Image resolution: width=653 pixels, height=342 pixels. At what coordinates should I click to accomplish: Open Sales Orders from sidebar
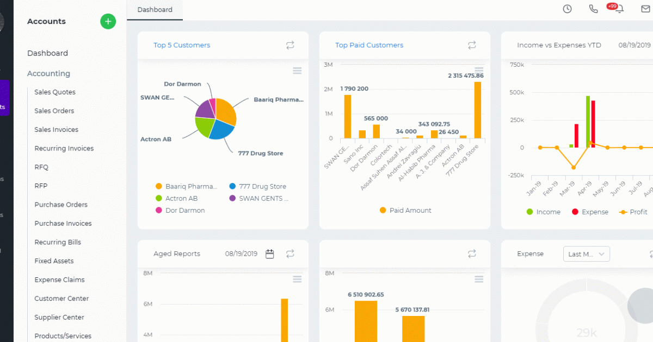(x=54, y=111)
